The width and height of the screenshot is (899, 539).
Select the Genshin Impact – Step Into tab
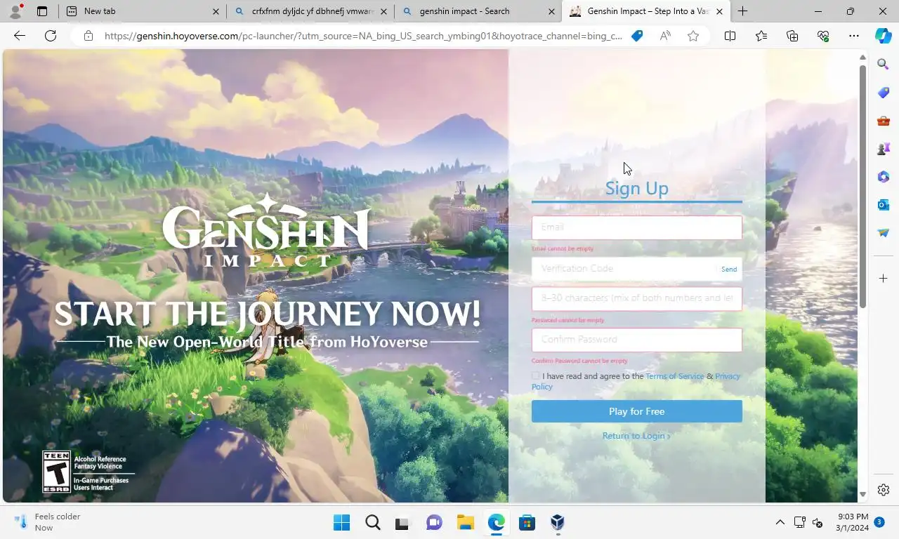point(646,11)
